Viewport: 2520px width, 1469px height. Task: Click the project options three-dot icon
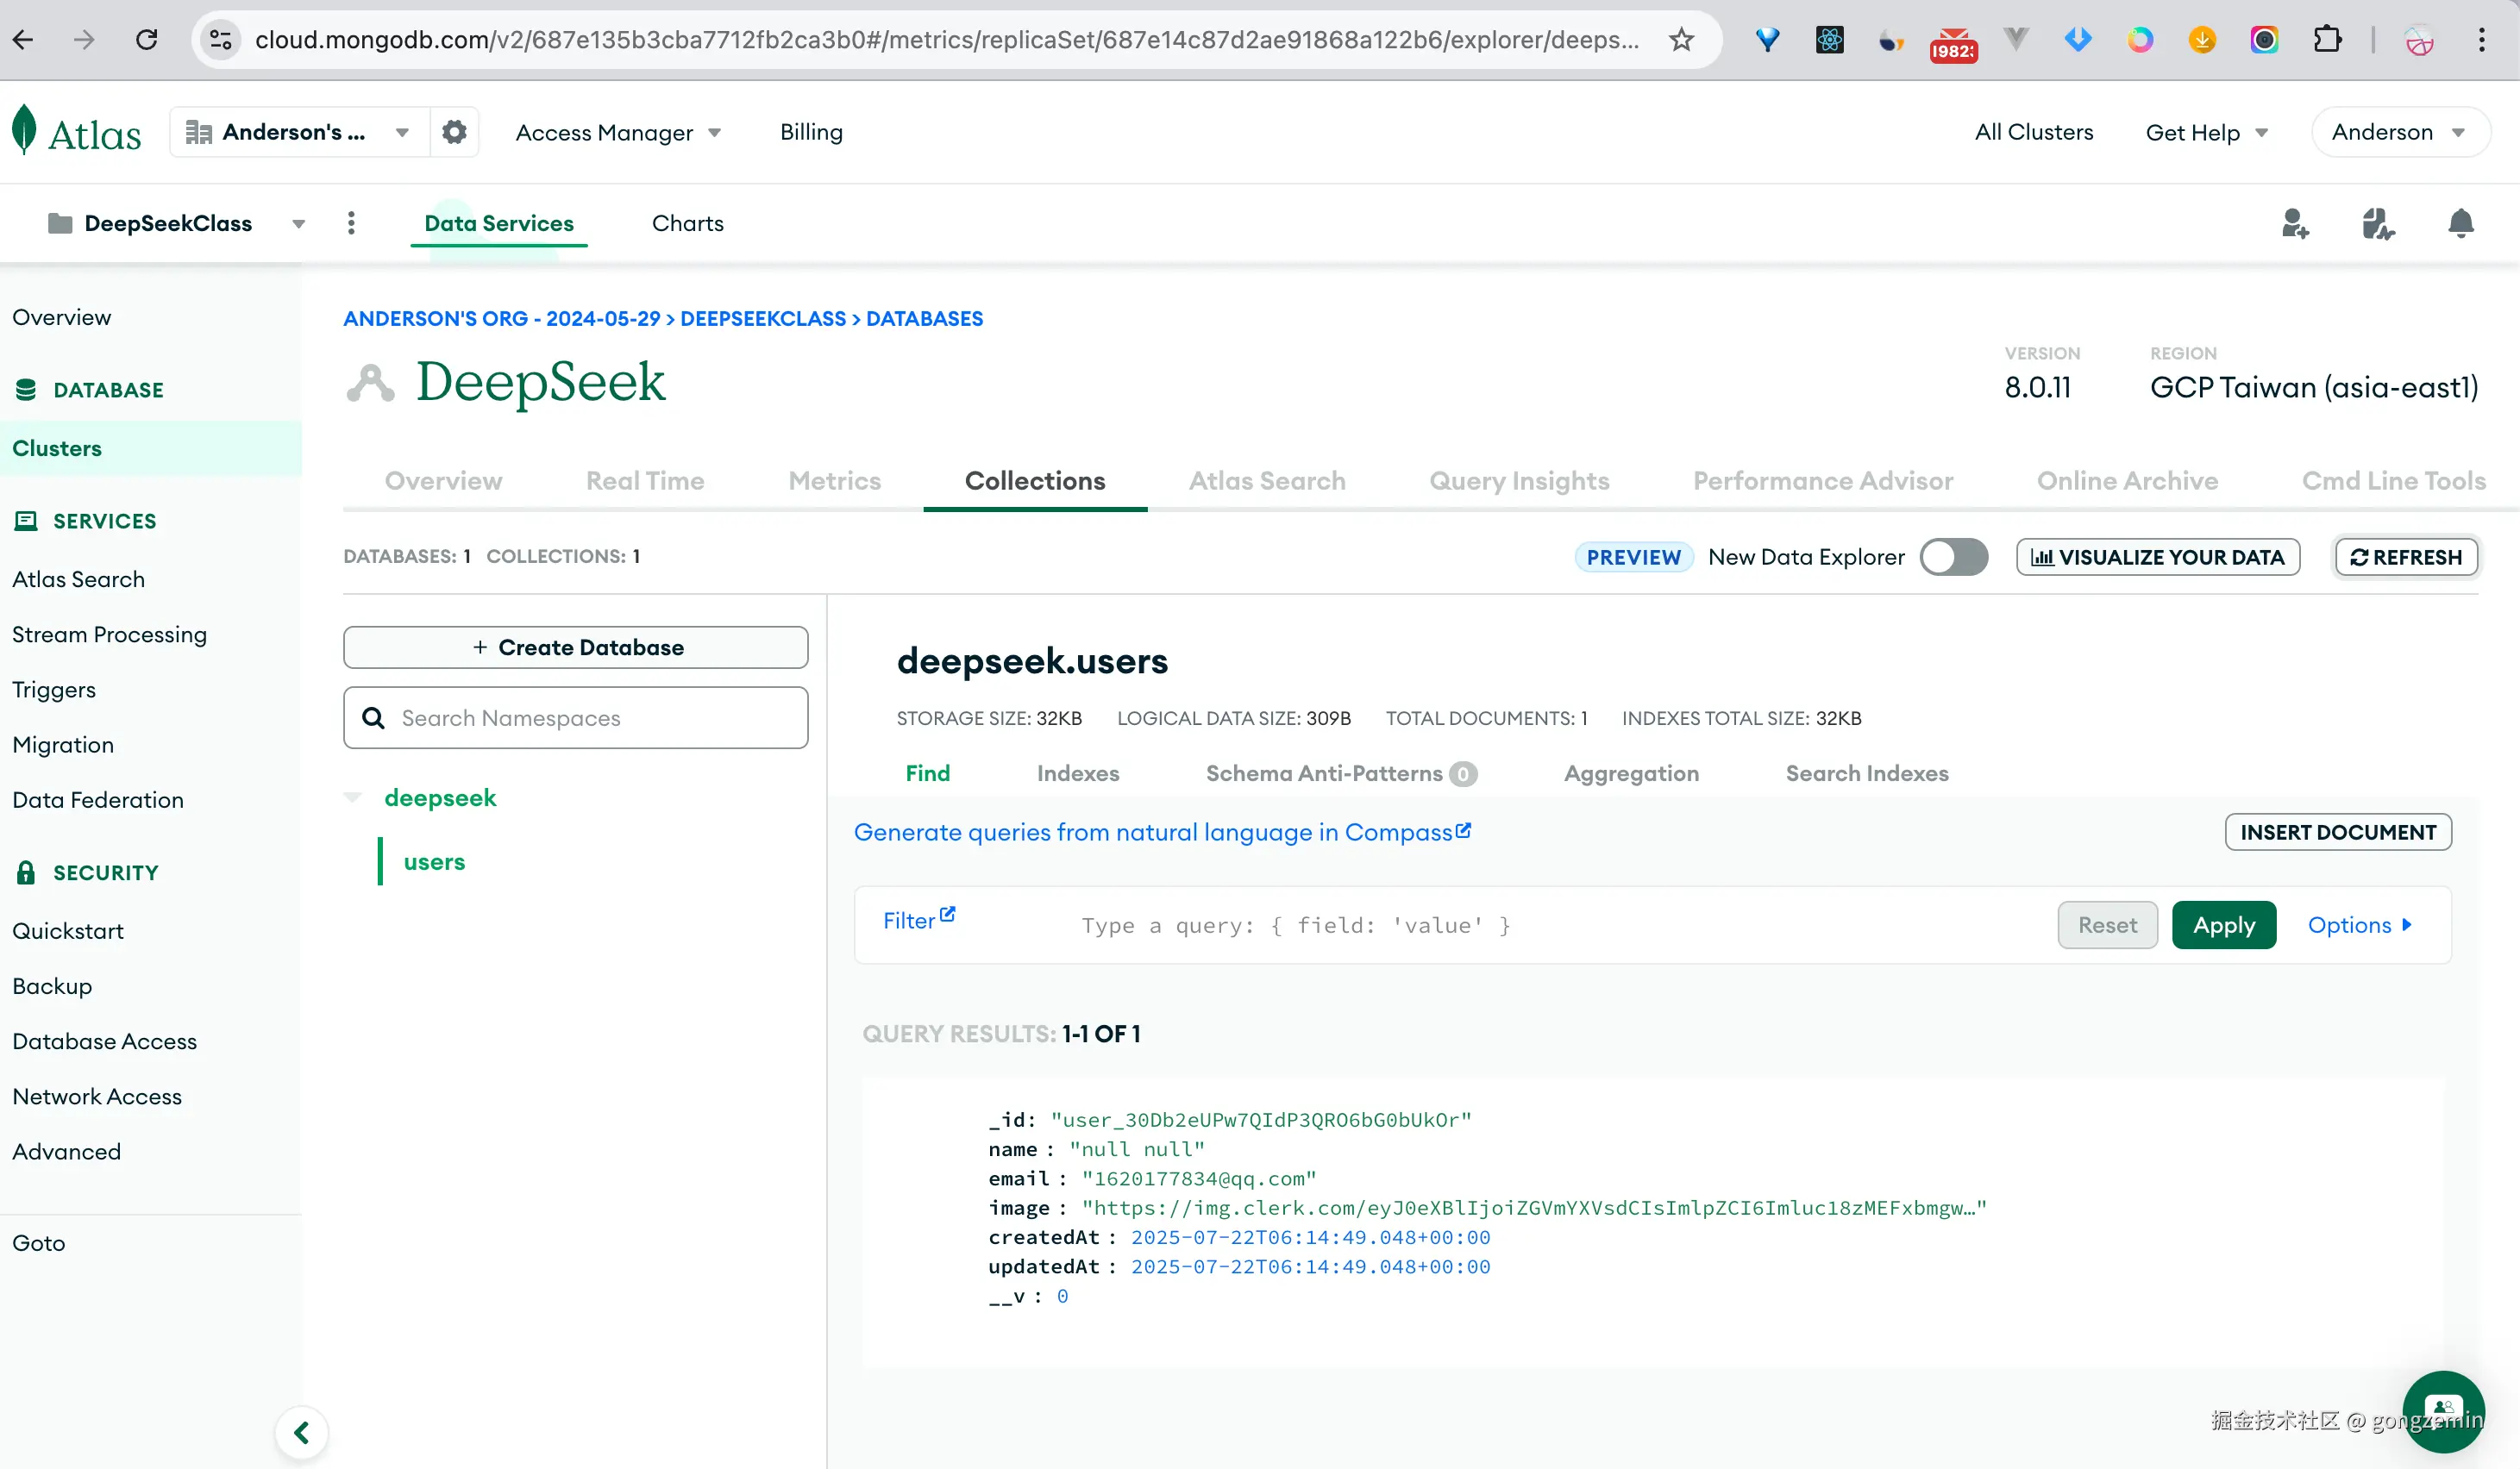tap(351, 222)
